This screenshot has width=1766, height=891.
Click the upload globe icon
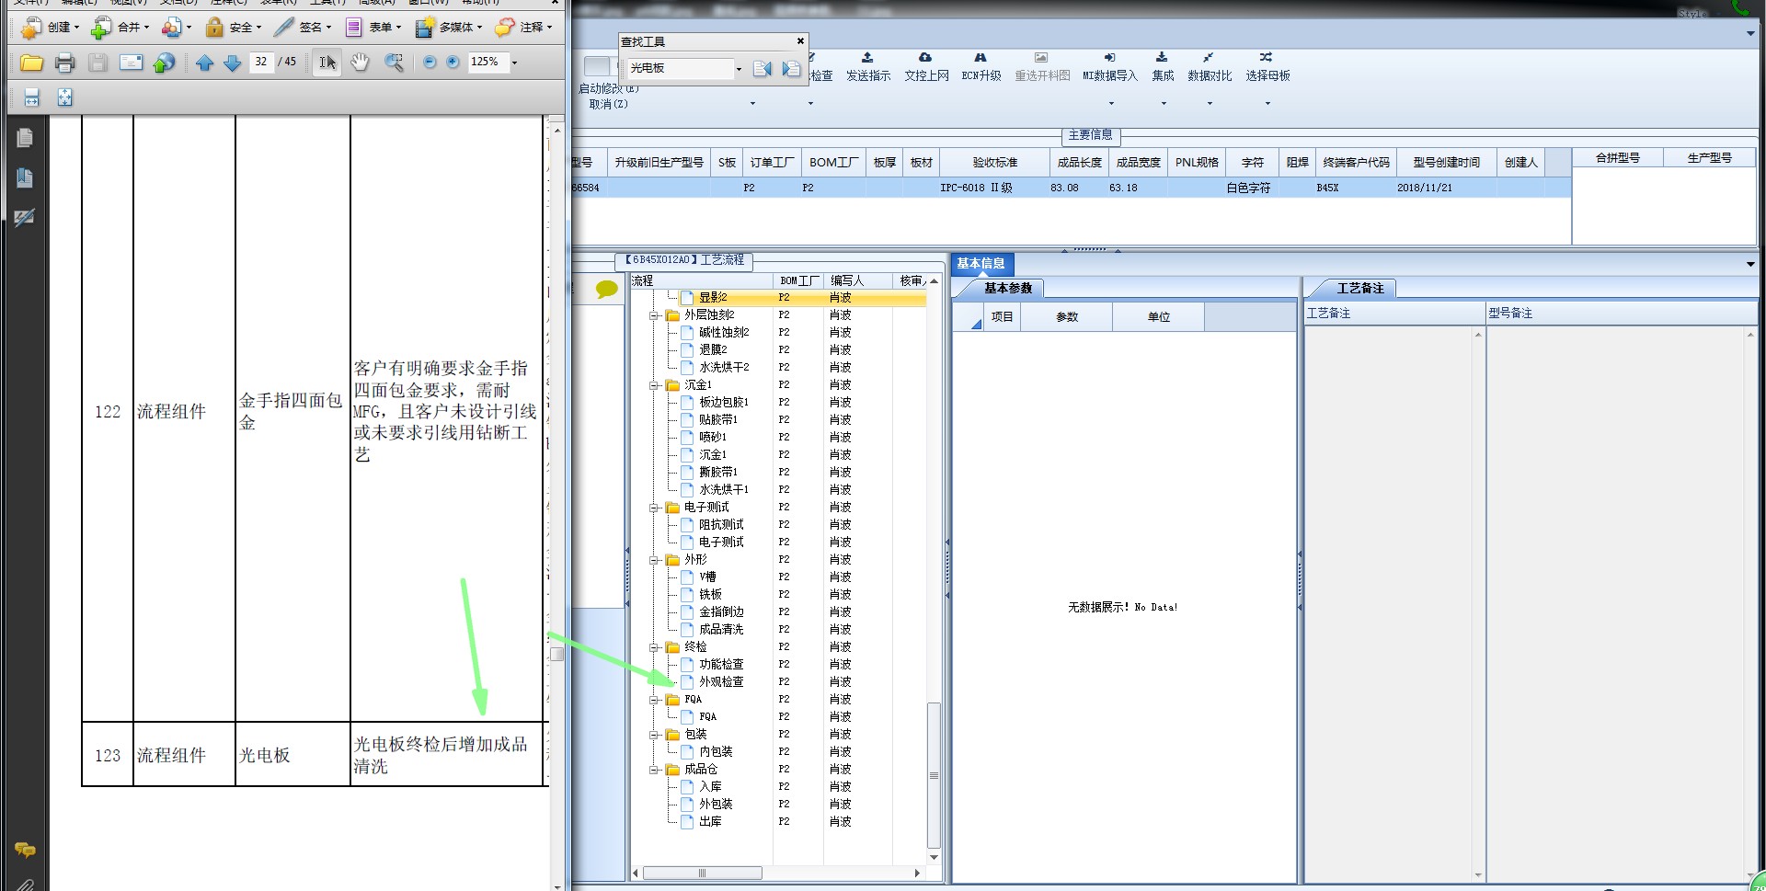coord(164,63)
